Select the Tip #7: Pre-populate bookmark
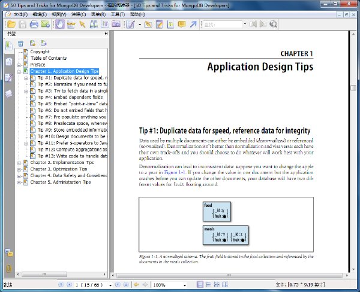The width and height of the screenshot is (360, 292). [x=72, y=117]
